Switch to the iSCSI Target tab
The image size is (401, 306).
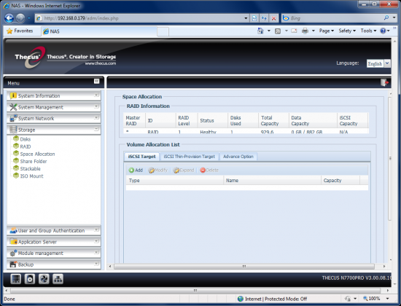141,157
